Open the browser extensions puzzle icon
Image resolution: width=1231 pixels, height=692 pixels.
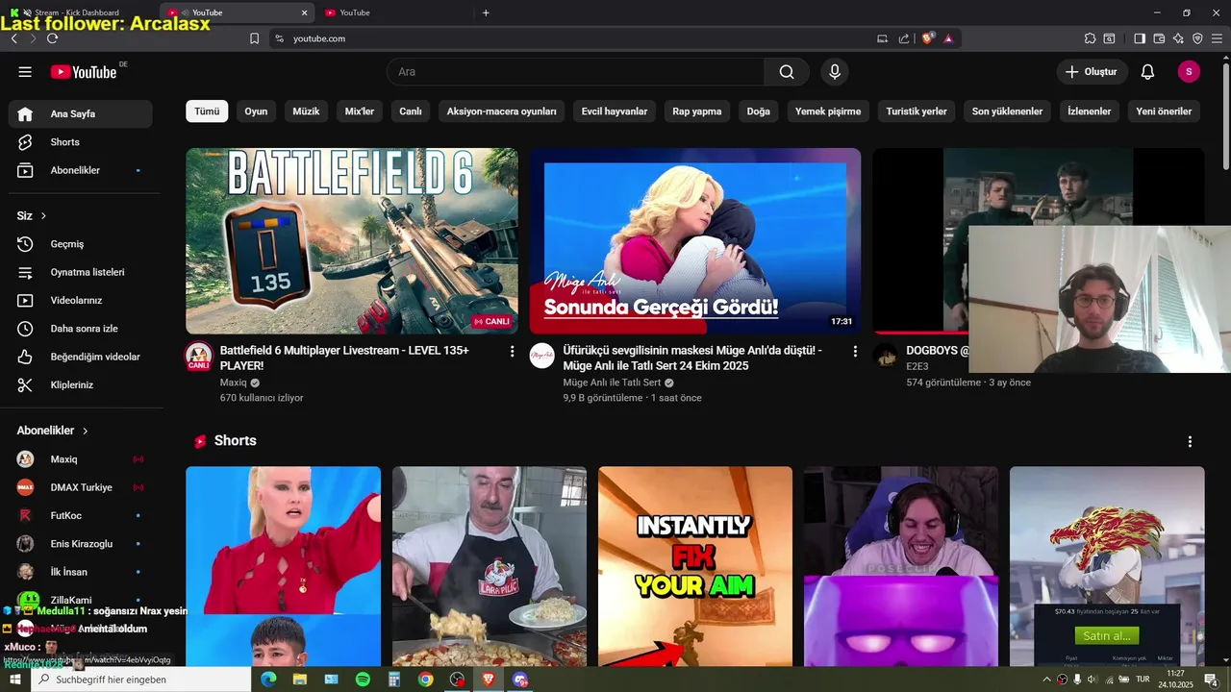click(1090, 38)
